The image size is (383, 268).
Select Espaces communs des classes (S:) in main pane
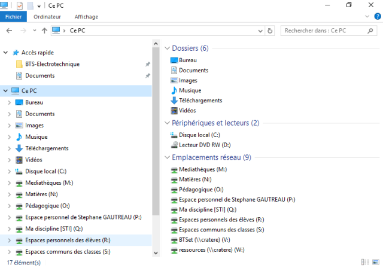click(217, 230)
